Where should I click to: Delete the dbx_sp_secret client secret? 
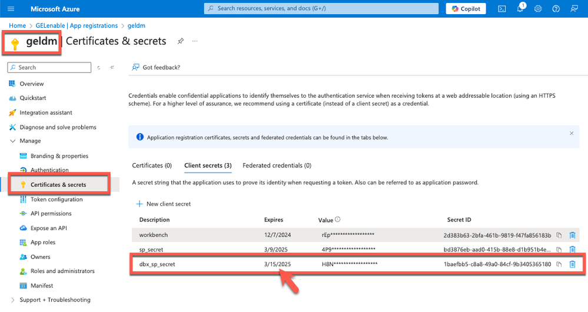[572, 264]
